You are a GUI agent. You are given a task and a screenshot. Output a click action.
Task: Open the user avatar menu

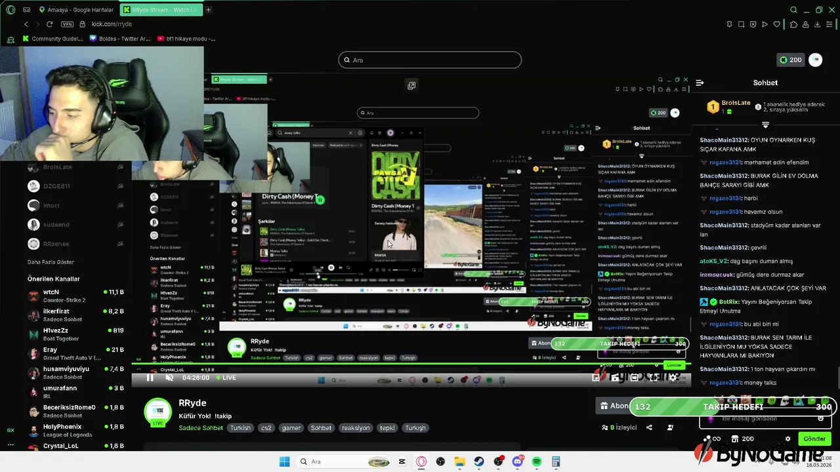[x=816, y=60]
